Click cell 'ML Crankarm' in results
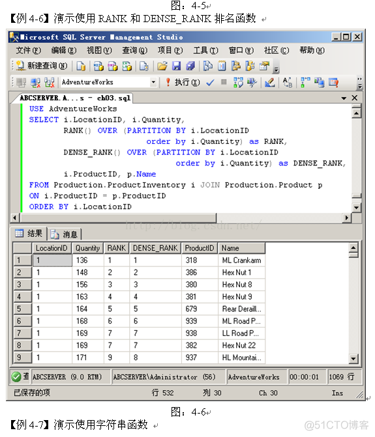375x437 pixels. [241, 261]
